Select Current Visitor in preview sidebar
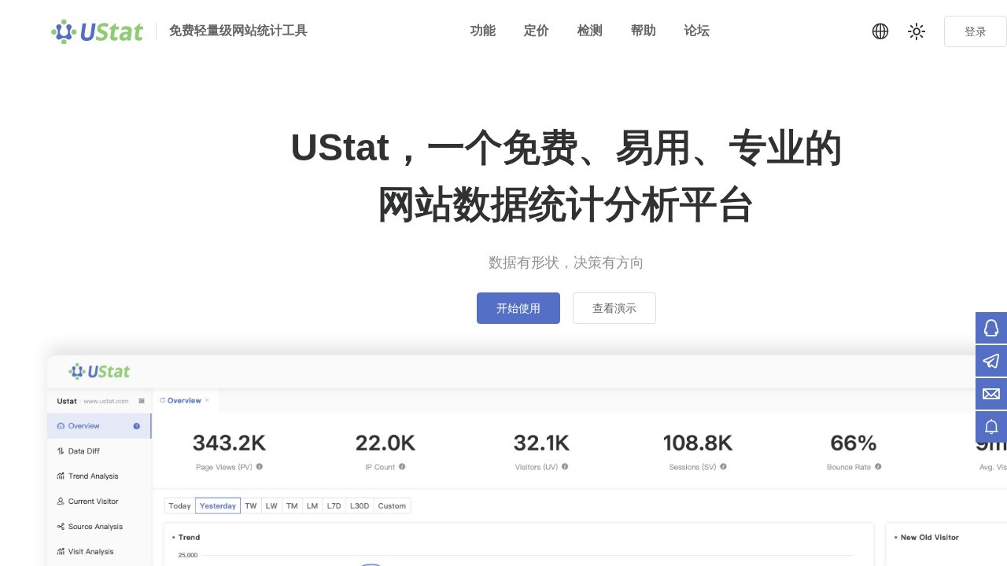The height and width of the screenshot is (566, 1007). [x=99, y=502]
